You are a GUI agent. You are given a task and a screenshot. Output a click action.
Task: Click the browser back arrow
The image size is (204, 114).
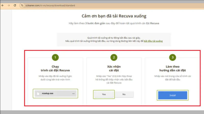(x=3, y=5)
